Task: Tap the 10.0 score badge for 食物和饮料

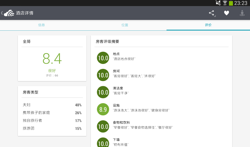Action: click(103, 127)
